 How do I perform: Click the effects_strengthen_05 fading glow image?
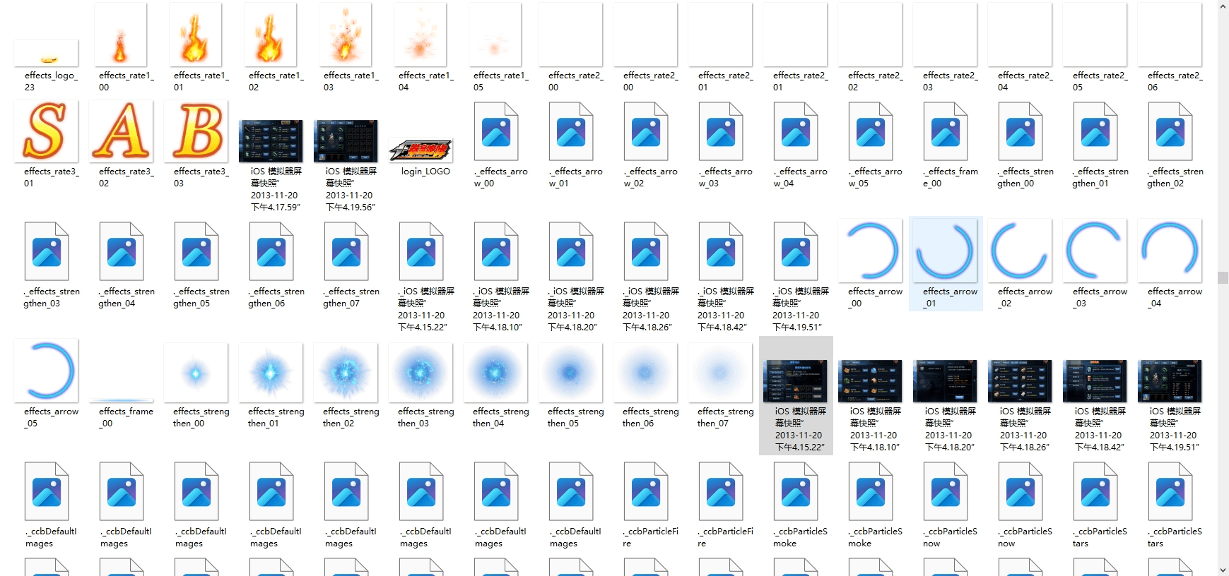coord(570,373)
